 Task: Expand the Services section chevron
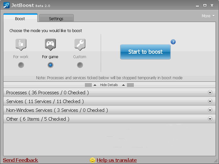210,101
